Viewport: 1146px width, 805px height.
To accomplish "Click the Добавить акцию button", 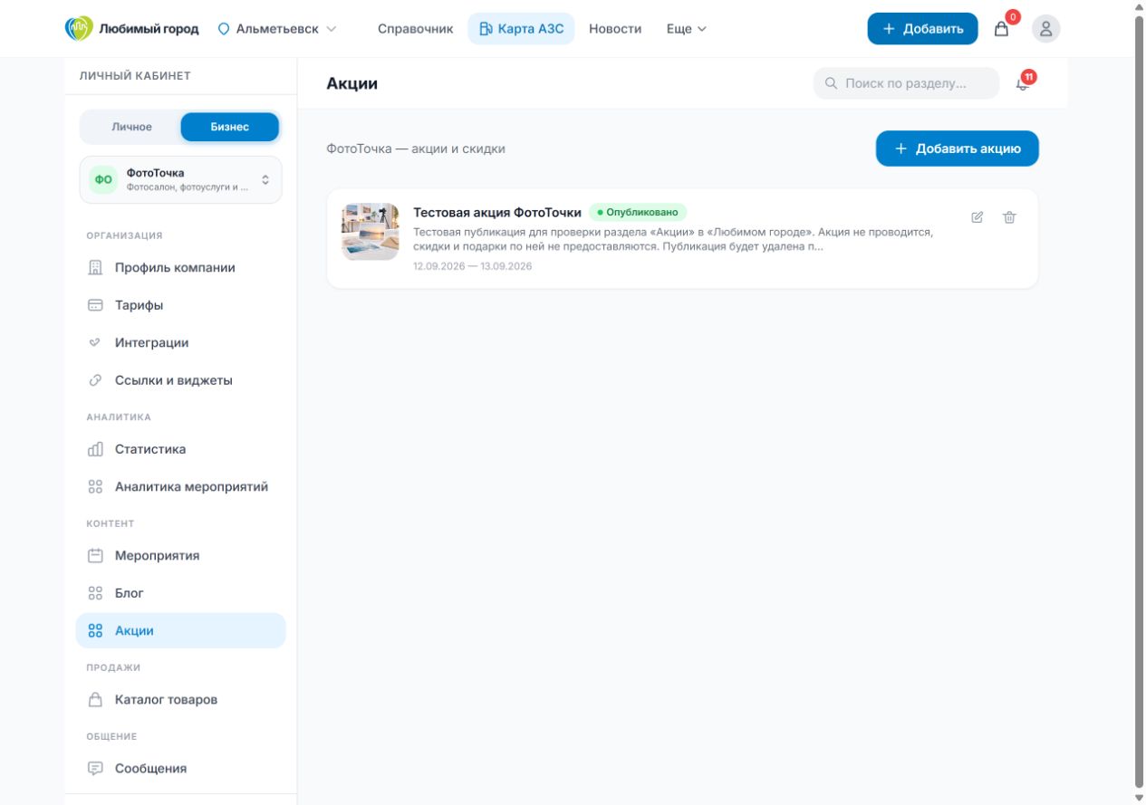I will point(958,149).
